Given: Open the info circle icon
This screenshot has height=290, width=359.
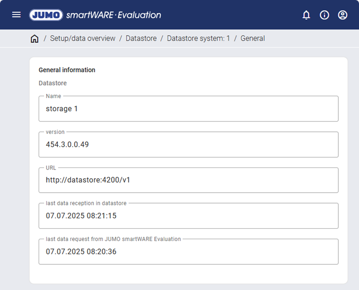Looking at the screenshot, I should [x=324, y=15].
